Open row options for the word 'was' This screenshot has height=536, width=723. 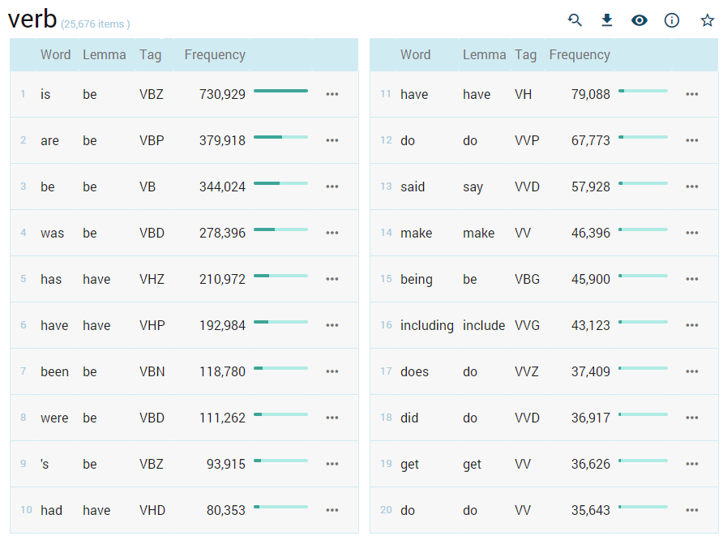click(332, 233)
